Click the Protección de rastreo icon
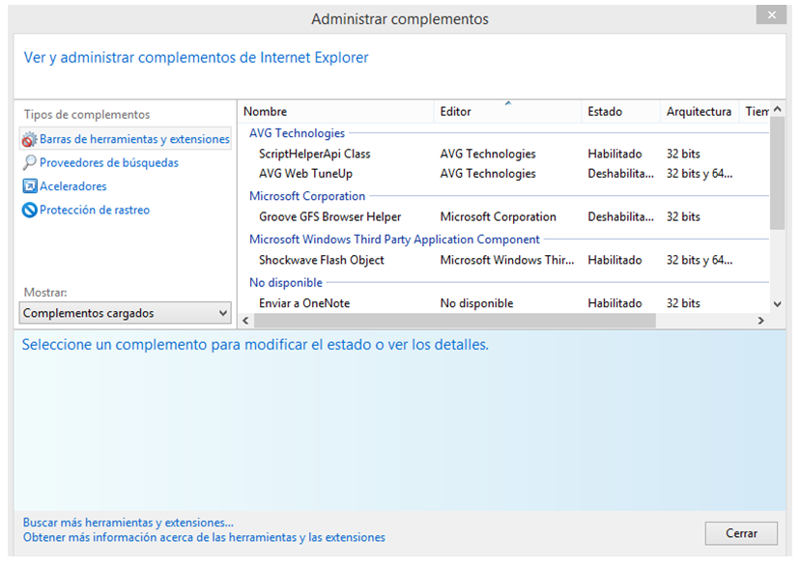Image resolution: width=800 pixels, height=567 pixels. click(30, 210)
